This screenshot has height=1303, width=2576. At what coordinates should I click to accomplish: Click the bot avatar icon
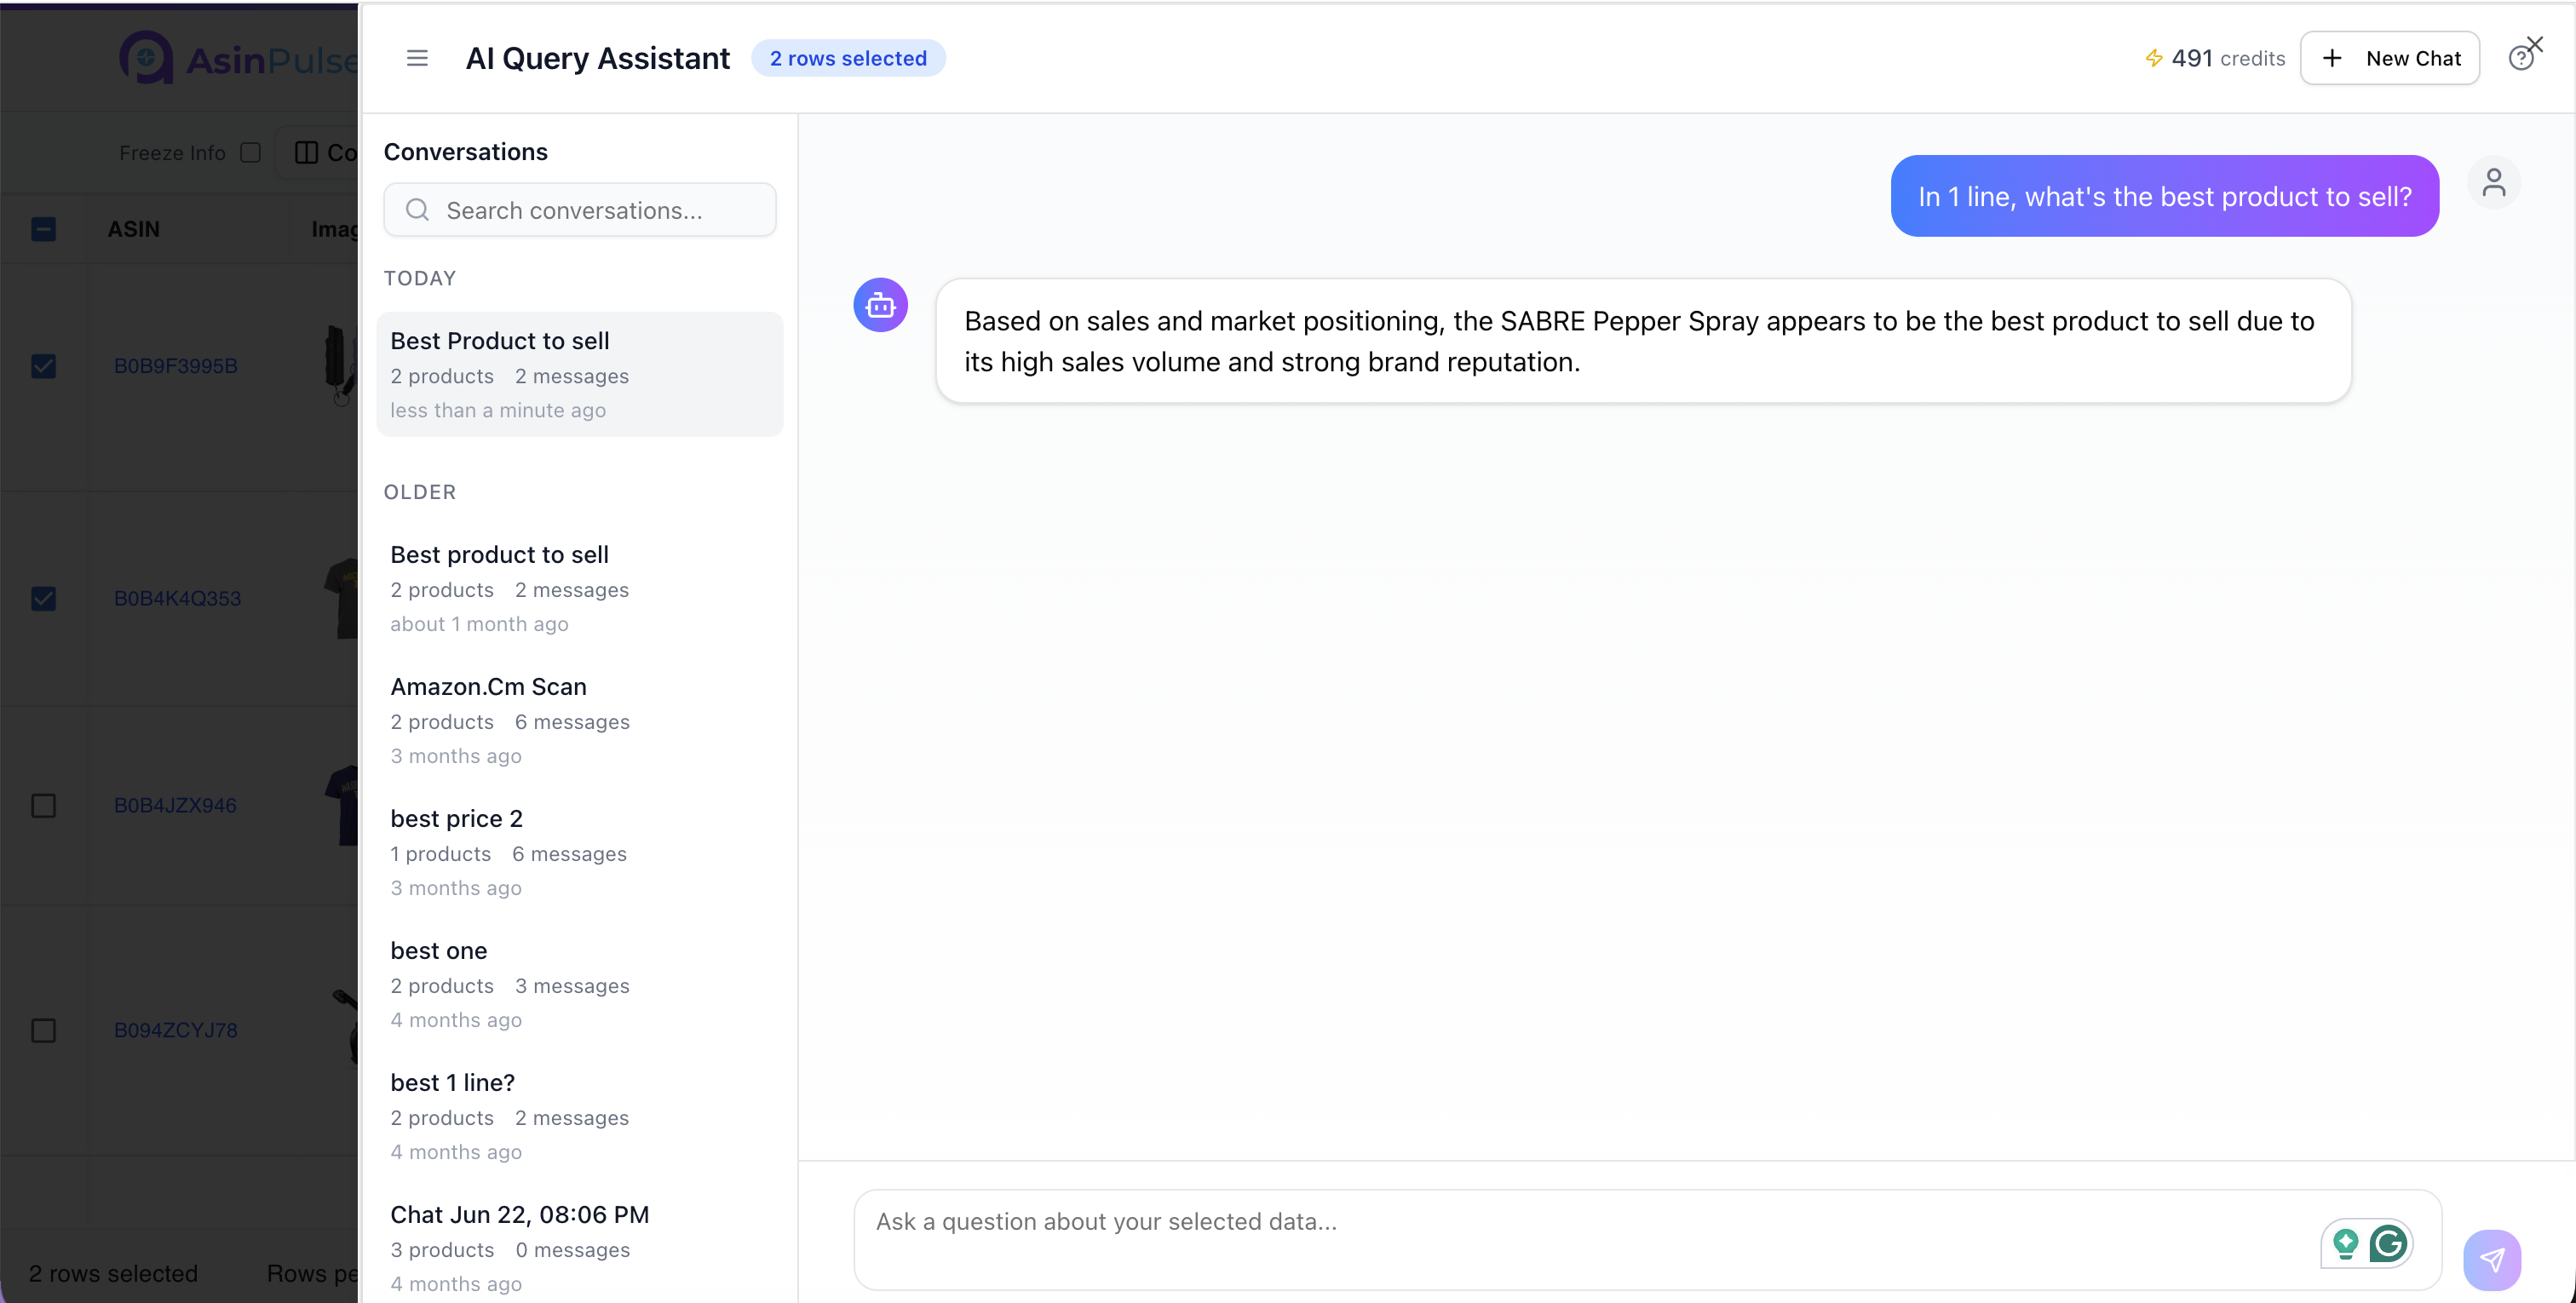[x=880, y=305]
